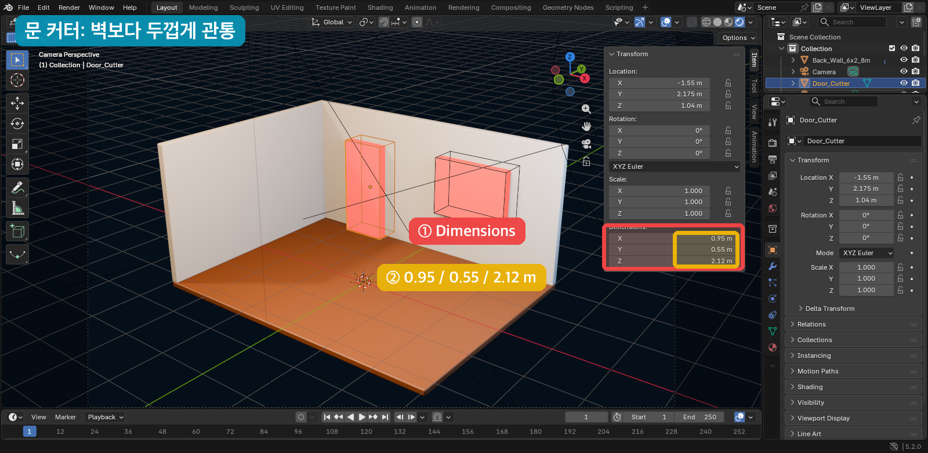This screenshot has height=453, width=928.
Task: Open the World properties tab
Action: [773, 208]
